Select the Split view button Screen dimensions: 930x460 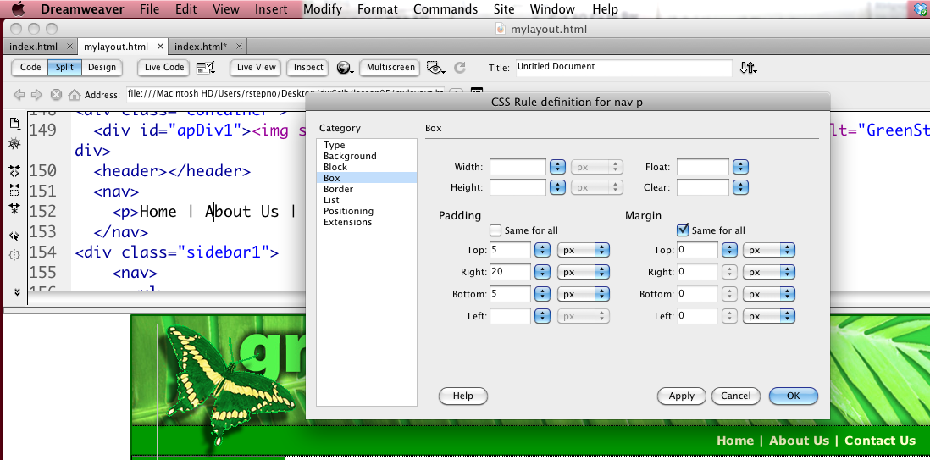coord(64,67)
